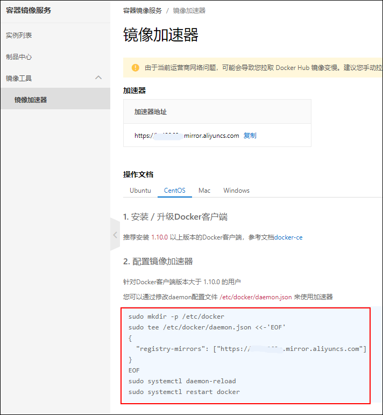The width and height of the screenshot is (383, 415).
Task: Open 实例列表 in the sidebar
Action: pos(19,35)
